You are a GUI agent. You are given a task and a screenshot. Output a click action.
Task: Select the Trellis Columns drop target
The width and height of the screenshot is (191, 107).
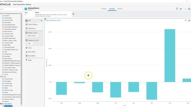[34, 24]
